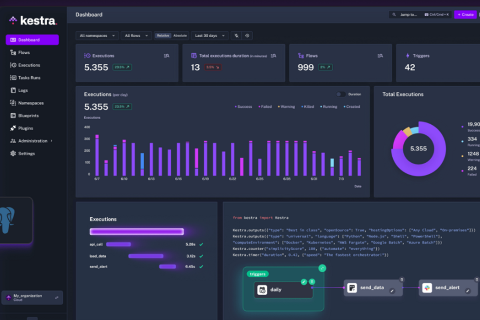Open the search icon on the Executions card

[x=167, y=56]
